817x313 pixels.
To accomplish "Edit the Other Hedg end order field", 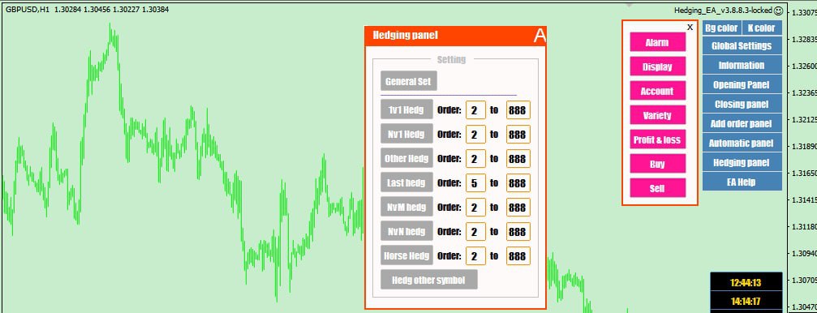I will 518,159.
